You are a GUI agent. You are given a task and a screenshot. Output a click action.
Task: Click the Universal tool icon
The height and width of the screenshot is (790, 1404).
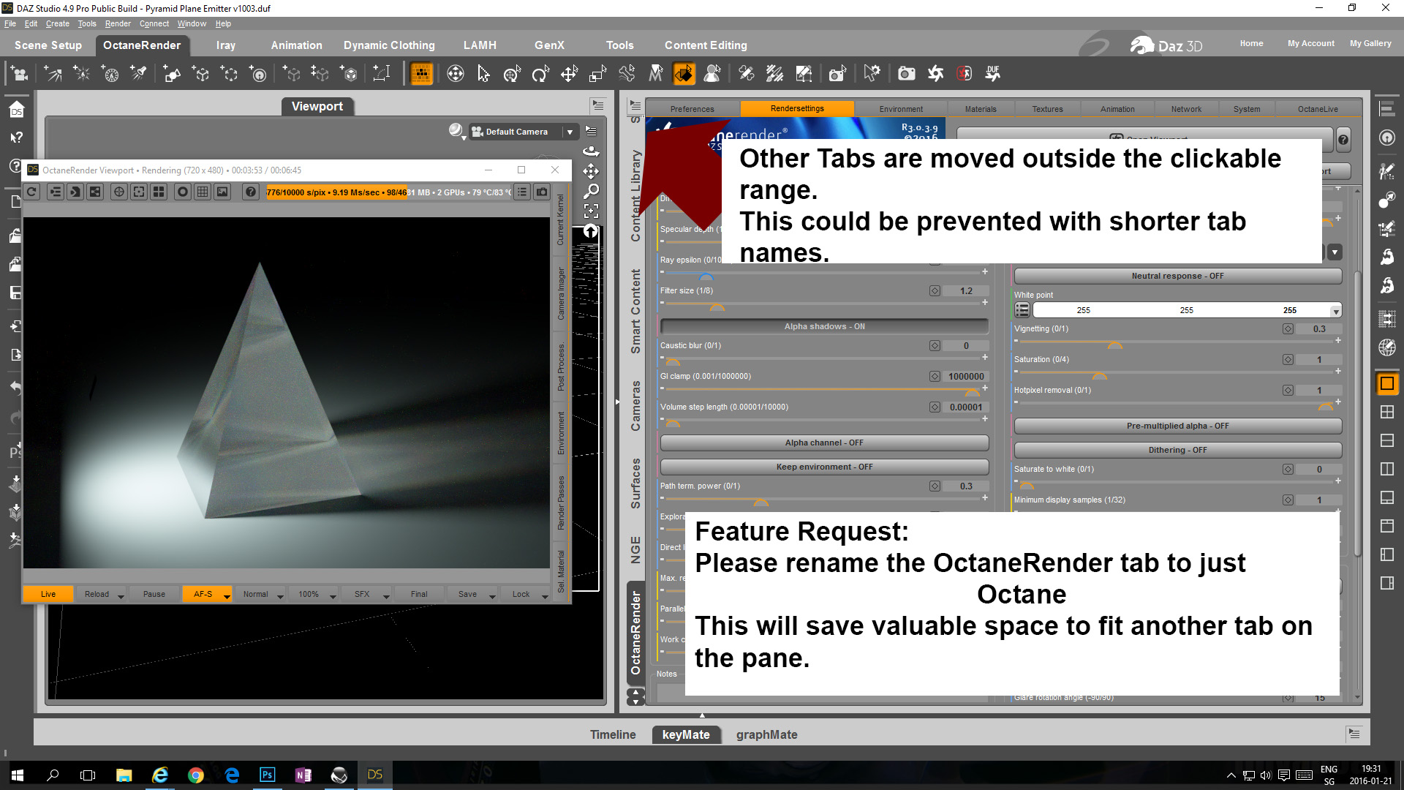click(x=512, y=73)
